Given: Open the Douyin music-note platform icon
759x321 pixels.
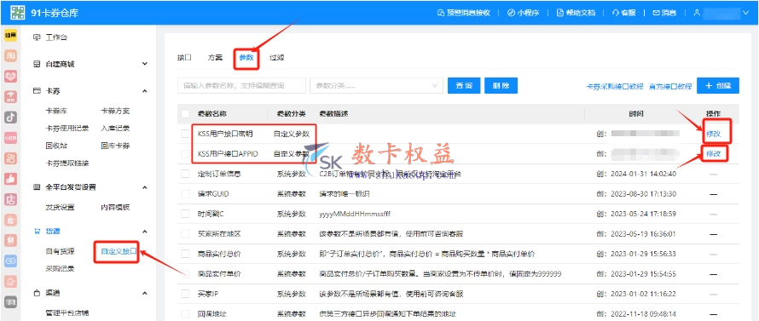Looking at the screenshot, I should tap(10, 118).
